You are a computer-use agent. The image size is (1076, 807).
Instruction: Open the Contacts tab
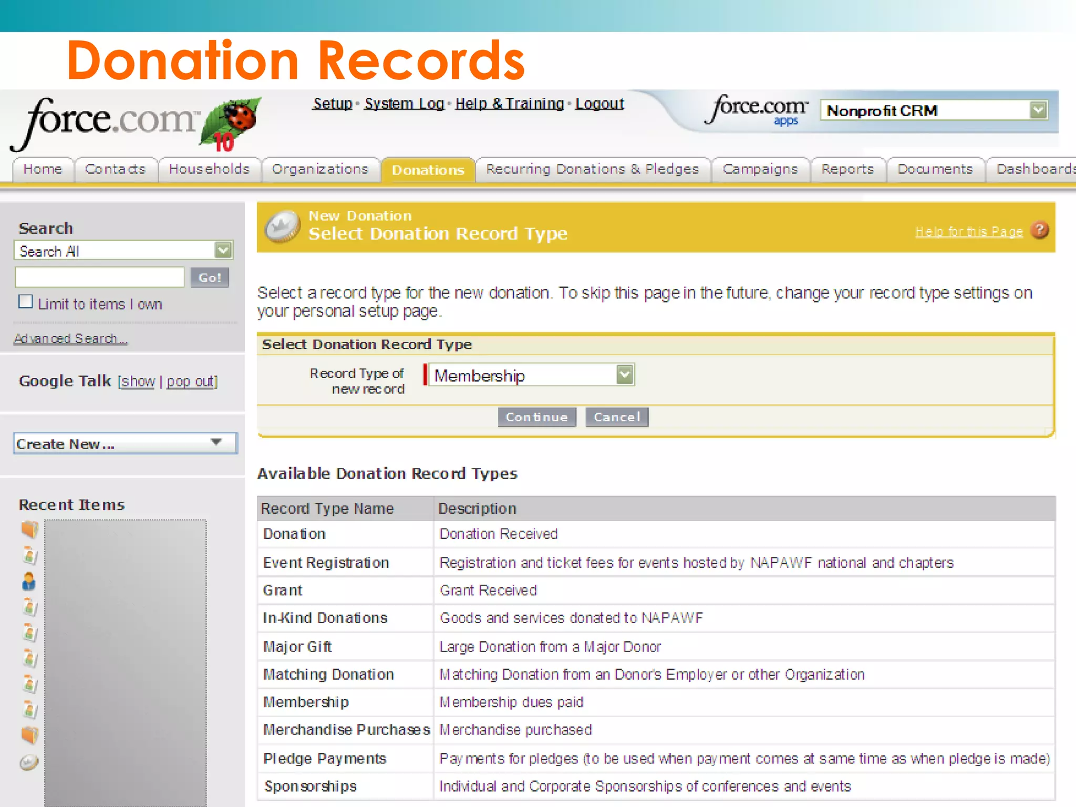coord(115,169)
